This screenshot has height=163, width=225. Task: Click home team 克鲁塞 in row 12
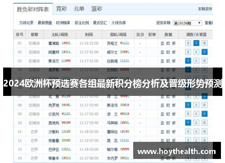pos(54,140)
